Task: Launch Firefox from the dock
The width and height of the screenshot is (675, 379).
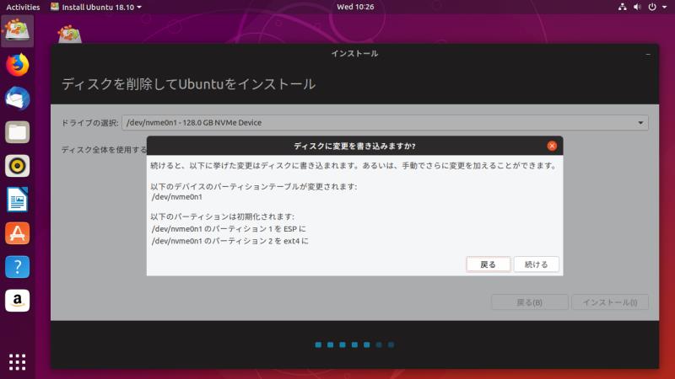Action: pyautogui.click(x=17, y=65)
